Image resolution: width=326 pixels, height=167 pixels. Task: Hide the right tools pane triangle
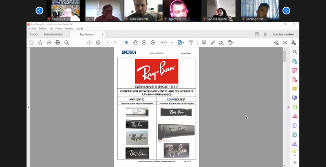[288, 107]
